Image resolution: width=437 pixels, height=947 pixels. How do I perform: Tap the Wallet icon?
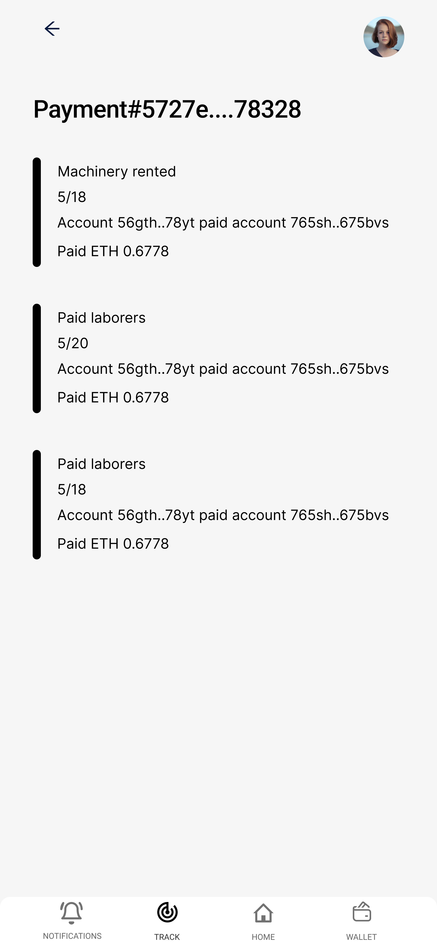pos(362,912)
